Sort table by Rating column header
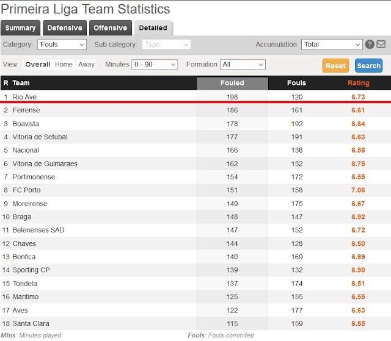Image resolution: width=391 pixels, height=341 pixels. (359, 83)
